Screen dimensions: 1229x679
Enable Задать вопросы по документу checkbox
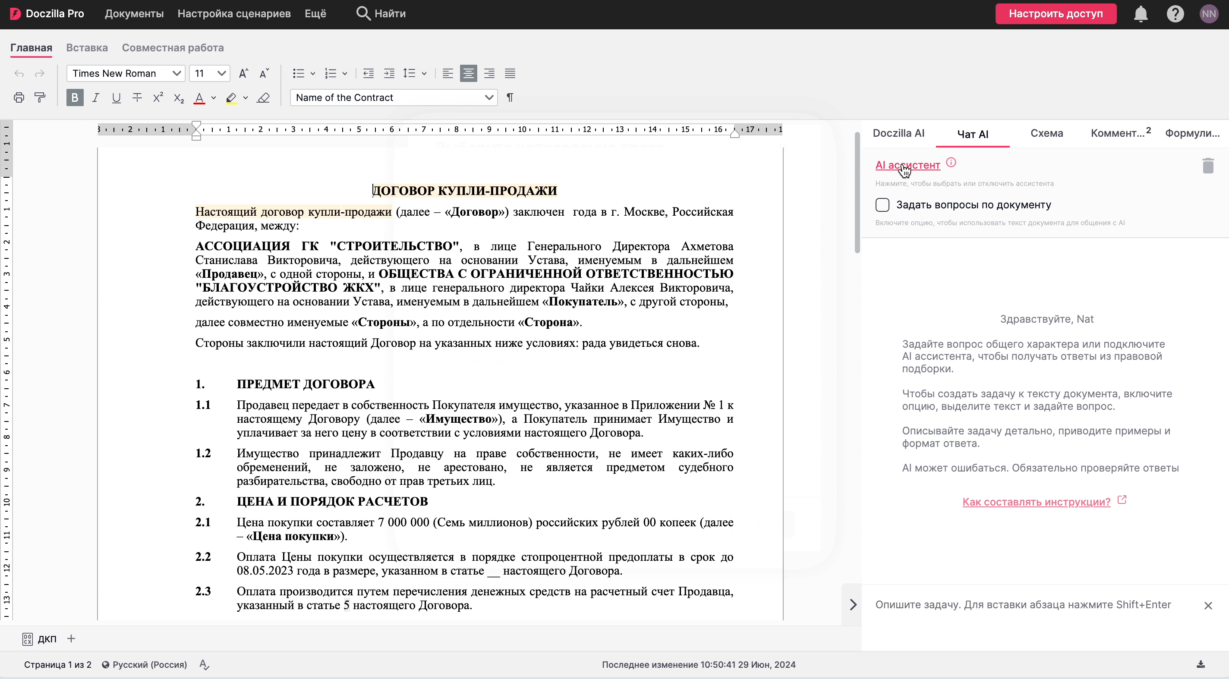click(882, 205)
